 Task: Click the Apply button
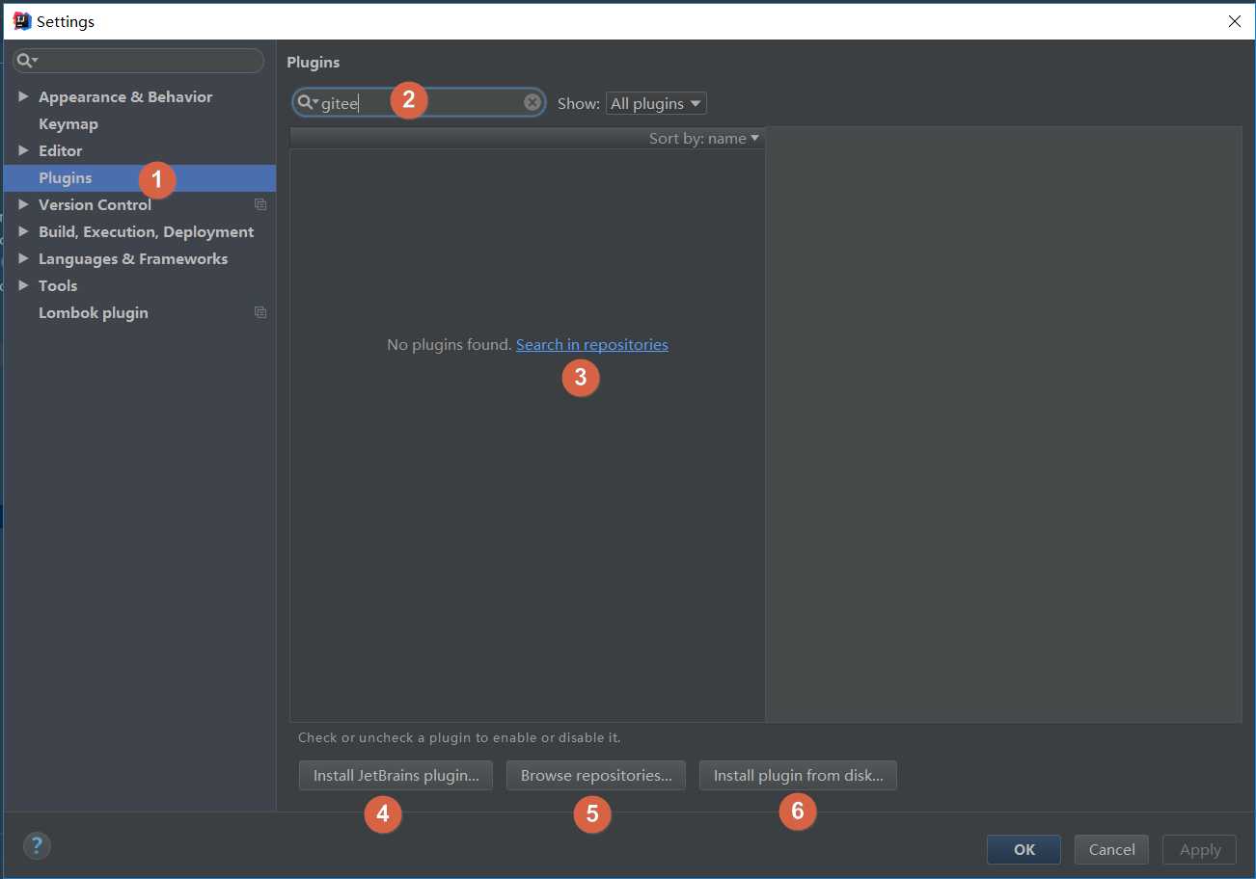click(x=1200, y=849)
